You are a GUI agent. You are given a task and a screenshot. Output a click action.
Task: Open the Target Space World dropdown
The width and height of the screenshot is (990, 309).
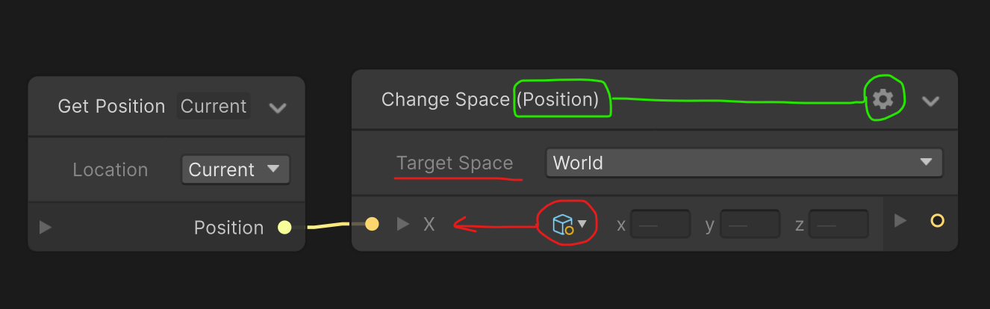744,163
